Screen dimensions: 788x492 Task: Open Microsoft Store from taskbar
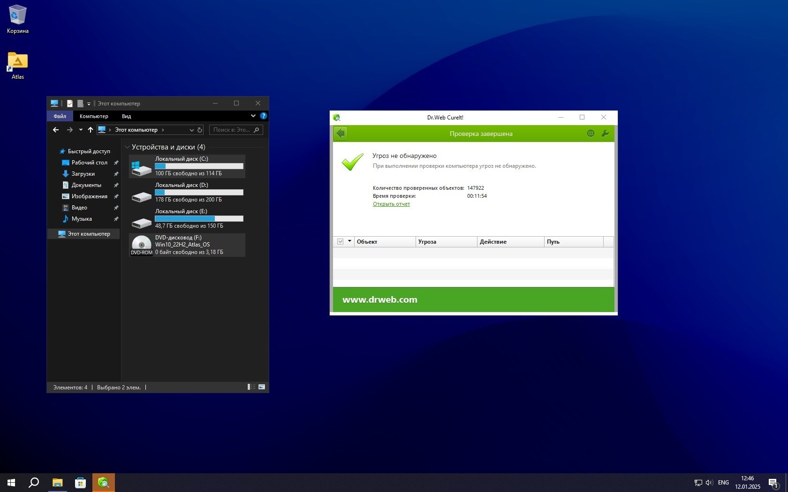coord(80,483)
